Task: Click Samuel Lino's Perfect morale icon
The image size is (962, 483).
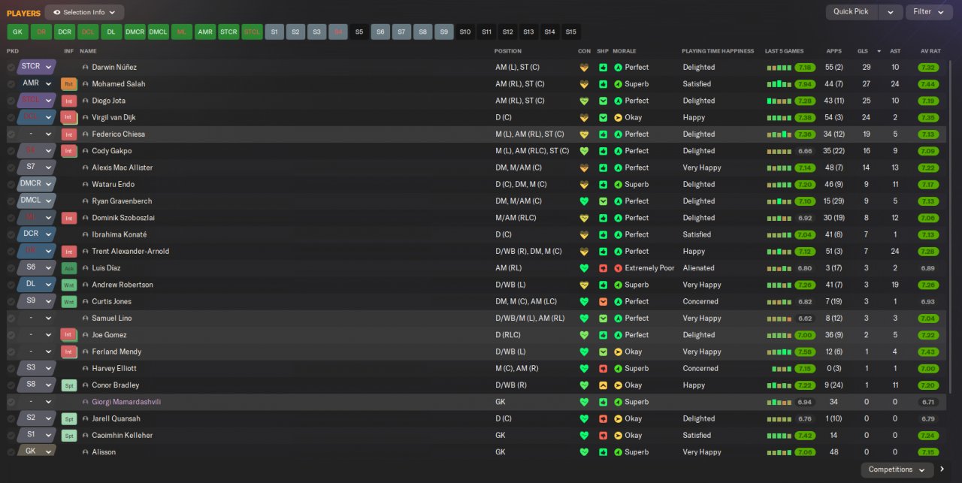Action: click(619, 318)
